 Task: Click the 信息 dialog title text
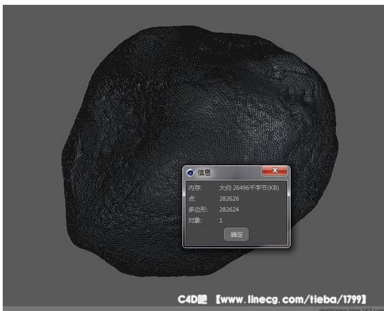point(204,173)
